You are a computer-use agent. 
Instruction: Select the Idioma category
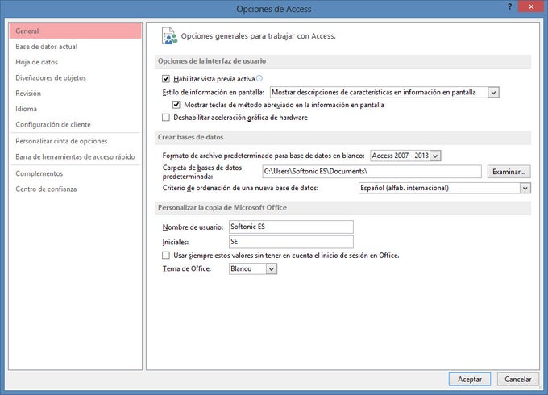76,109
